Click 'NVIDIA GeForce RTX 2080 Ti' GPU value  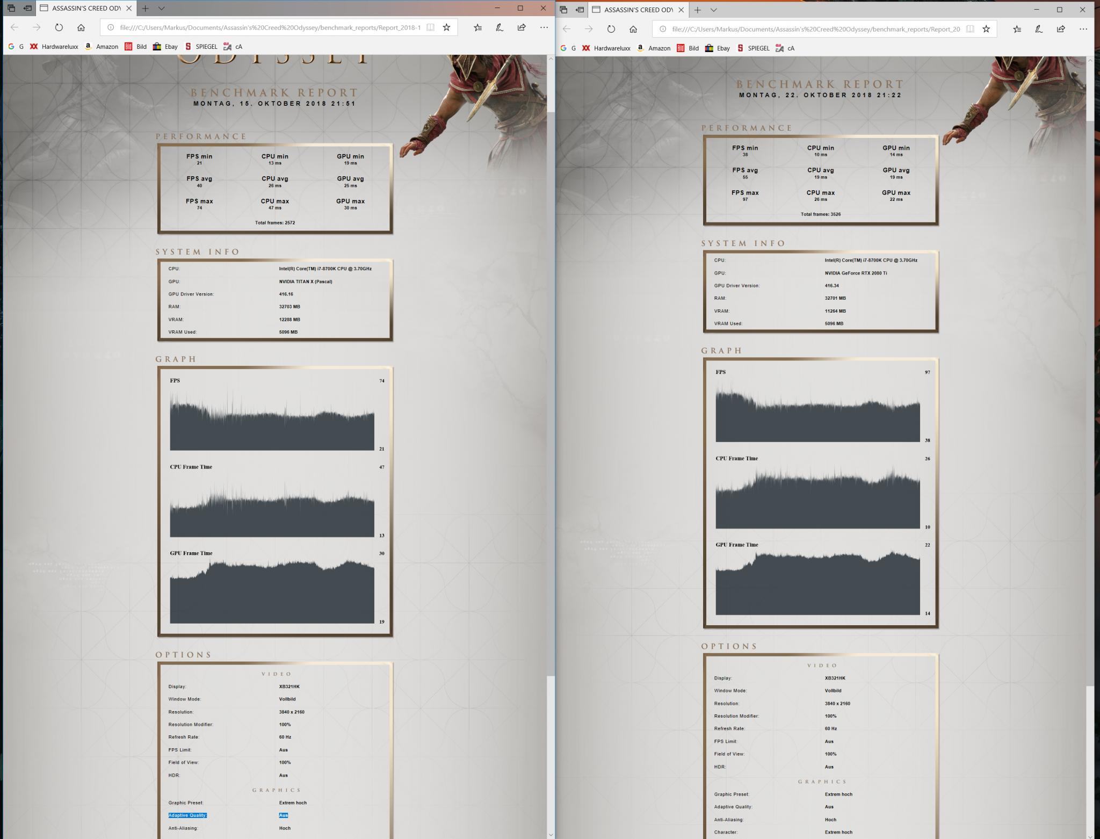(x=856, y=273)
